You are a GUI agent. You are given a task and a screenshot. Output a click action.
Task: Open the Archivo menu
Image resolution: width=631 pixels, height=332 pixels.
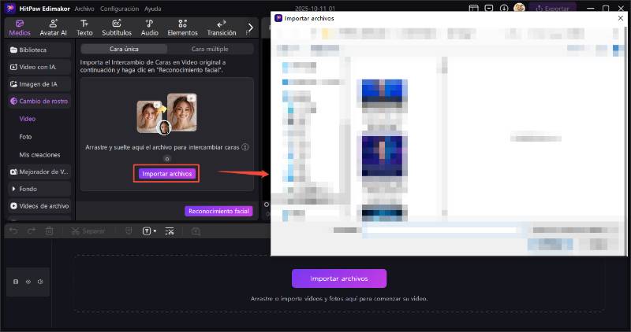pyautogui.click(x=84, y=8)
